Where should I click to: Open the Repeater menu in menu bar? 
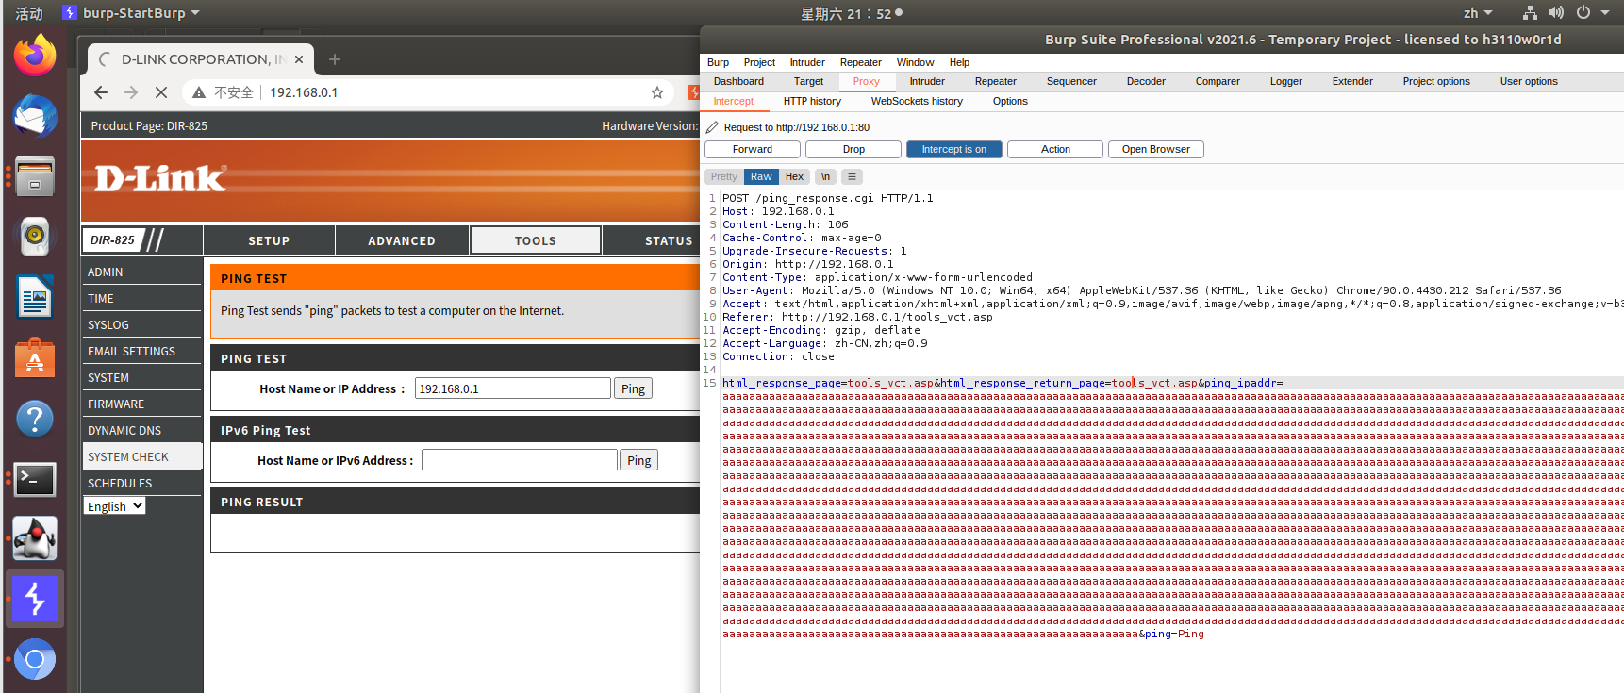[861, 62]
